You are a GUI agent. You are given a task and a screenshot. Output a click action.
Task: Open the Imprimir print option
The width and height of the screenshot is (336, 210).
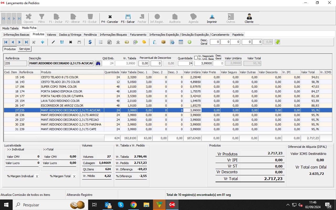212,18
